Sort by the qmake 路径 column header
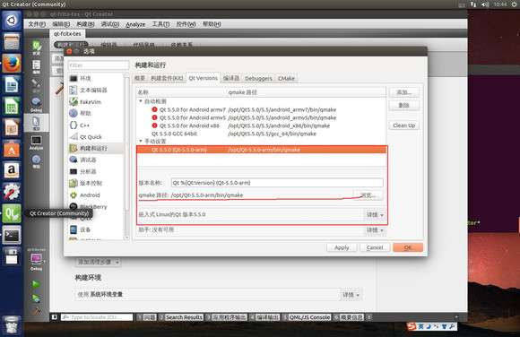 tap(307, 92)
